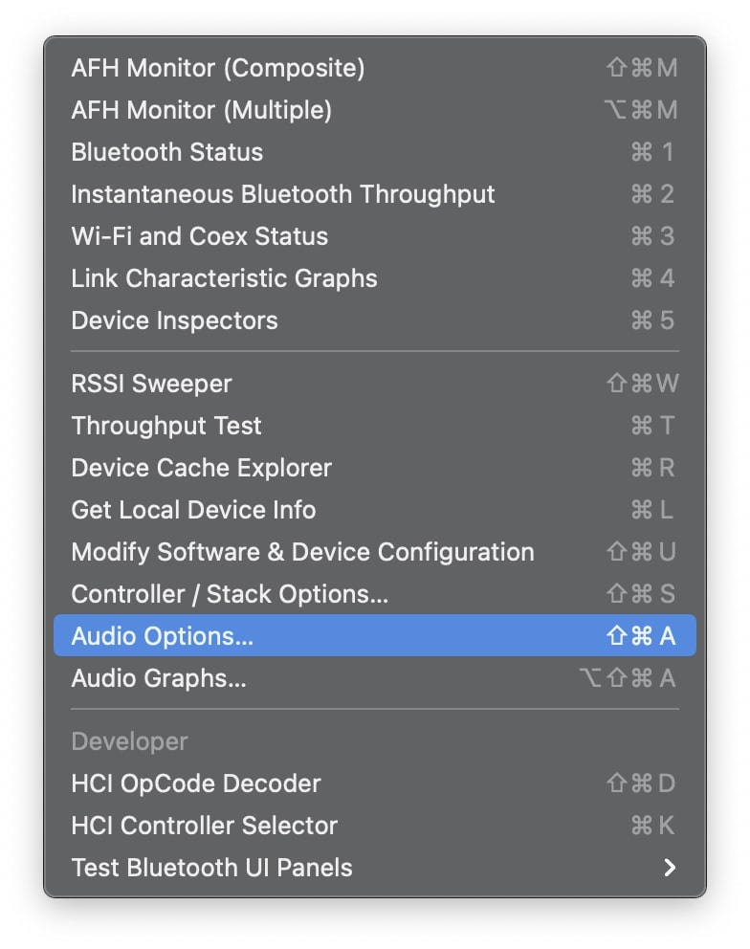The width and height of the screenshot is (750, 949).
Task: Open AFH Monitor (Multiple)
Action: 375,110
